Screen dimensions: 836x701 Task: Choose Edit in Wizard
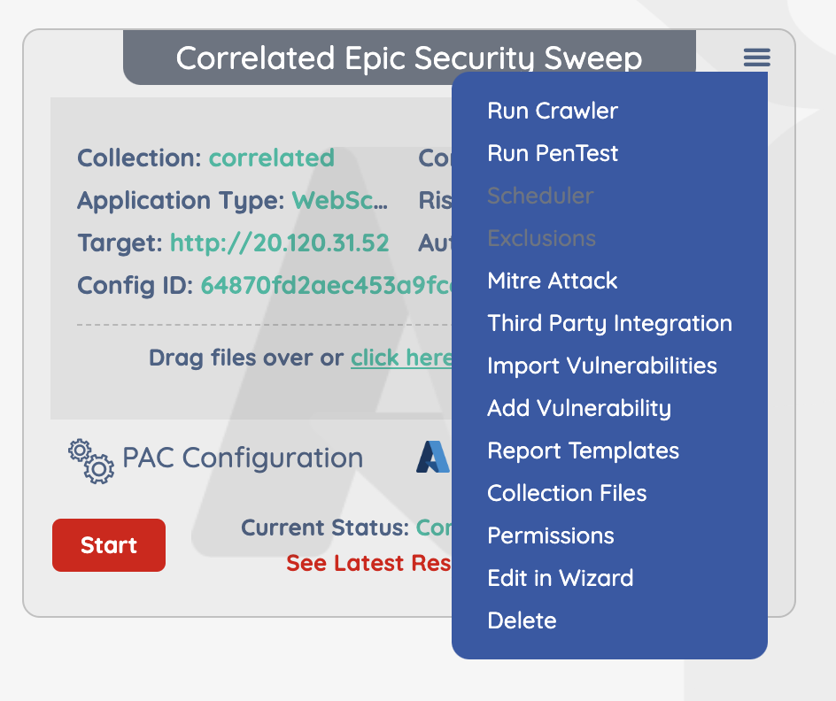point(561,578)
